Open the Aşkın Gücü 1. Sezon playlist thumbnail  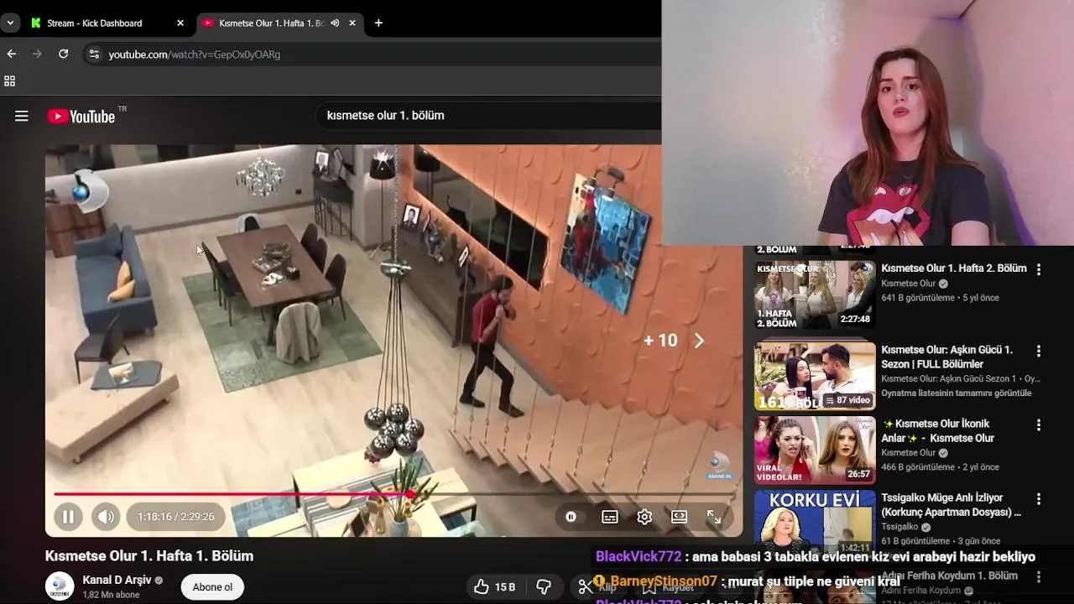(814, 376)
